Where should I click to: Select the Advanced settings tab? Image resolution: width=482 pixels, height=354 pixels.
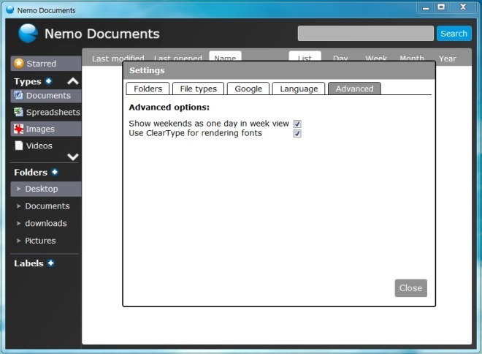click(354, 88)
